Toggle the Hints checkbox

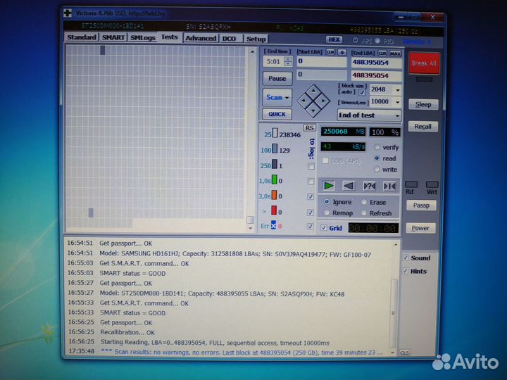[x=406, y=271]
